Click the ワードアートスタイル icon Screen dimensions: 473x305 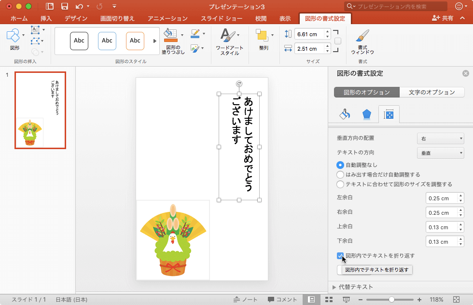point(229,36)
